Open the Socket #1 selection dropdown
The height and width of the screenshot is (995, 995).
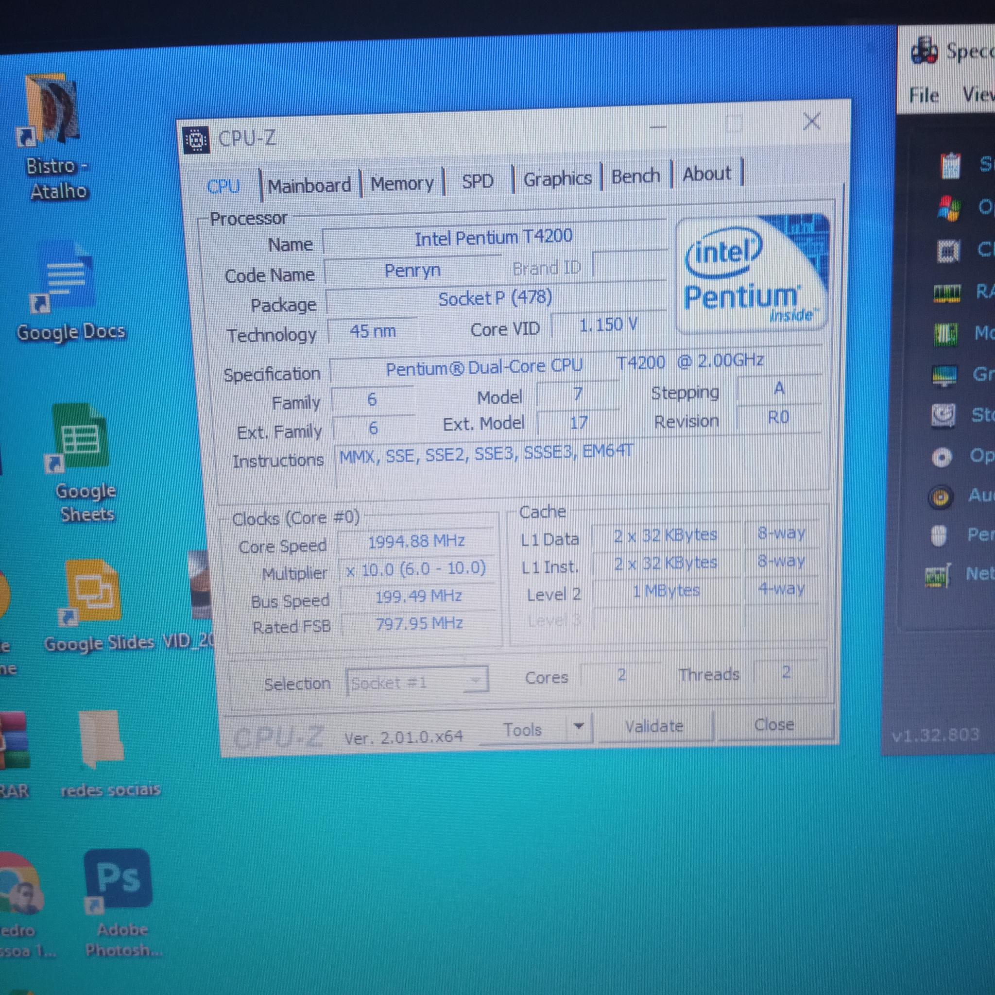[x=417, y=681]
